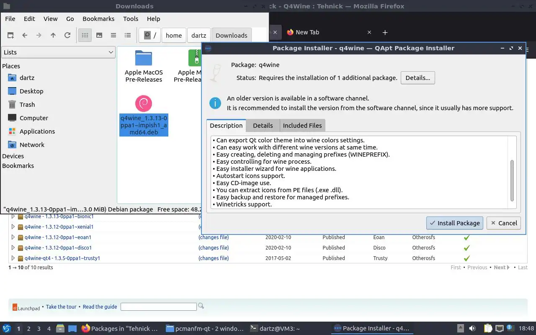Open a new Firefox tab with plus

[385, 32]
